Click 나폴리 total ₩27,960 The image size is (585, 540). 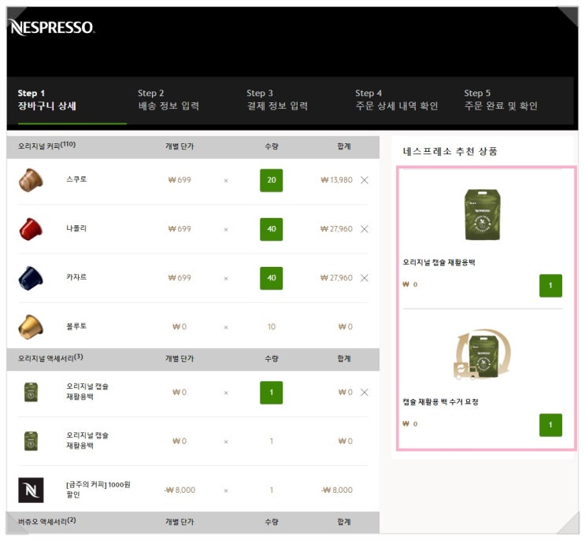tap(336, 229)
